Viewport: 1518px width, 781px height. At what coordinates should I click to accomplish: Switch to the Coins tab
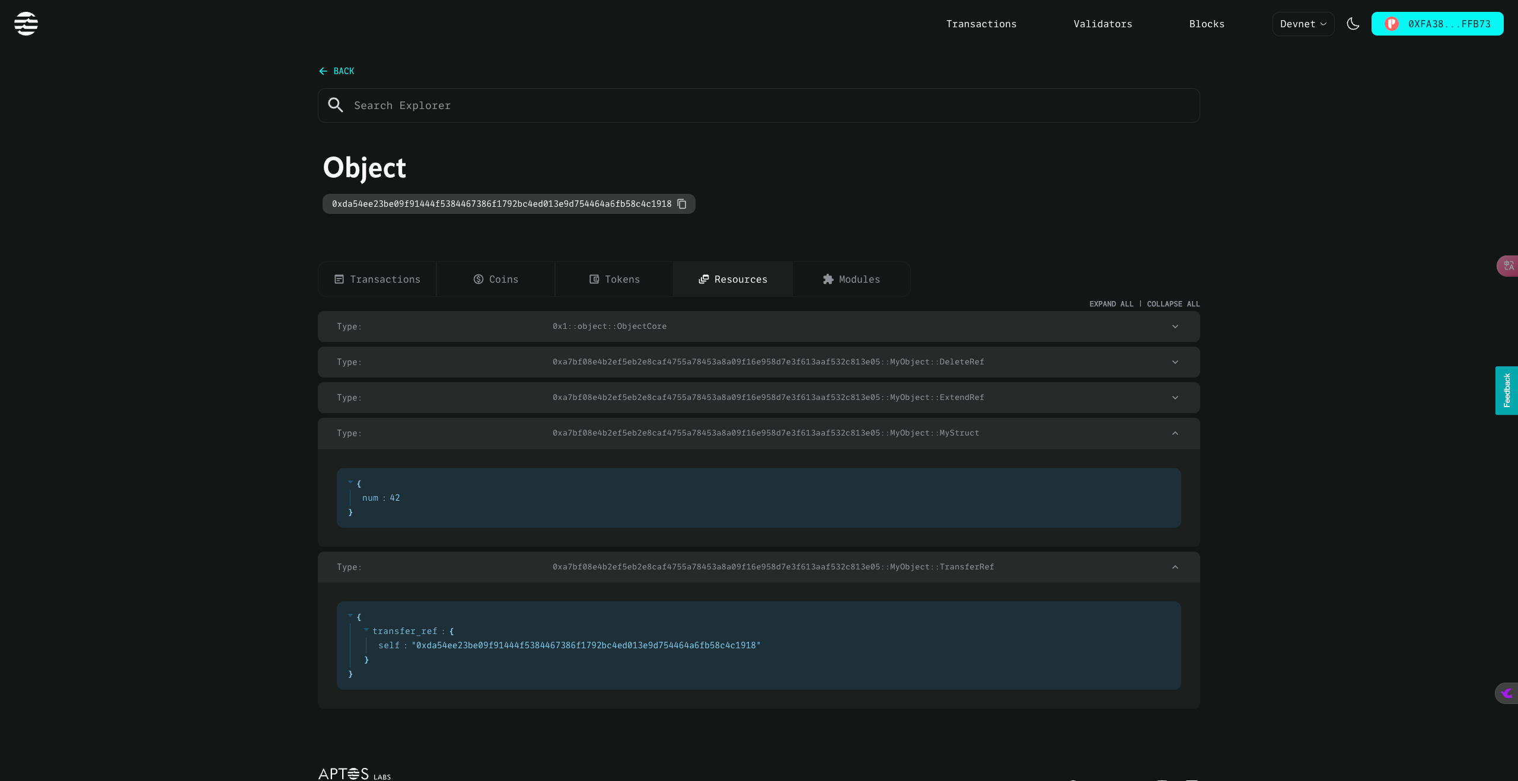[496, 279]
